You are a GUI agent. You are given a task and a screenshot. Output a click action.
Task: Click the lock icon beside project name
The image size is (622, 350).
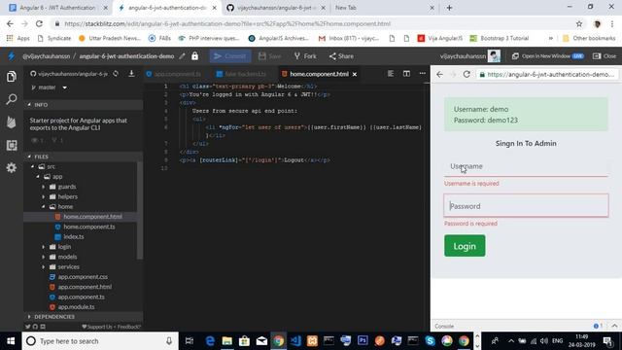pos(194,56)
